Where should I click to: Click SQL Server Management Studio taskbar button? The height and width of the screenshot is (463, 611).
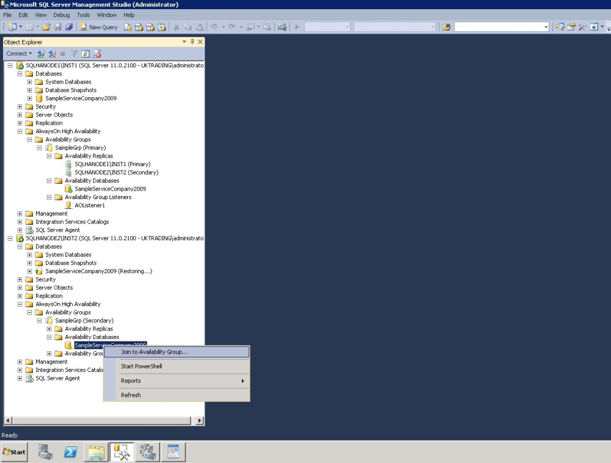pos(122,452)
